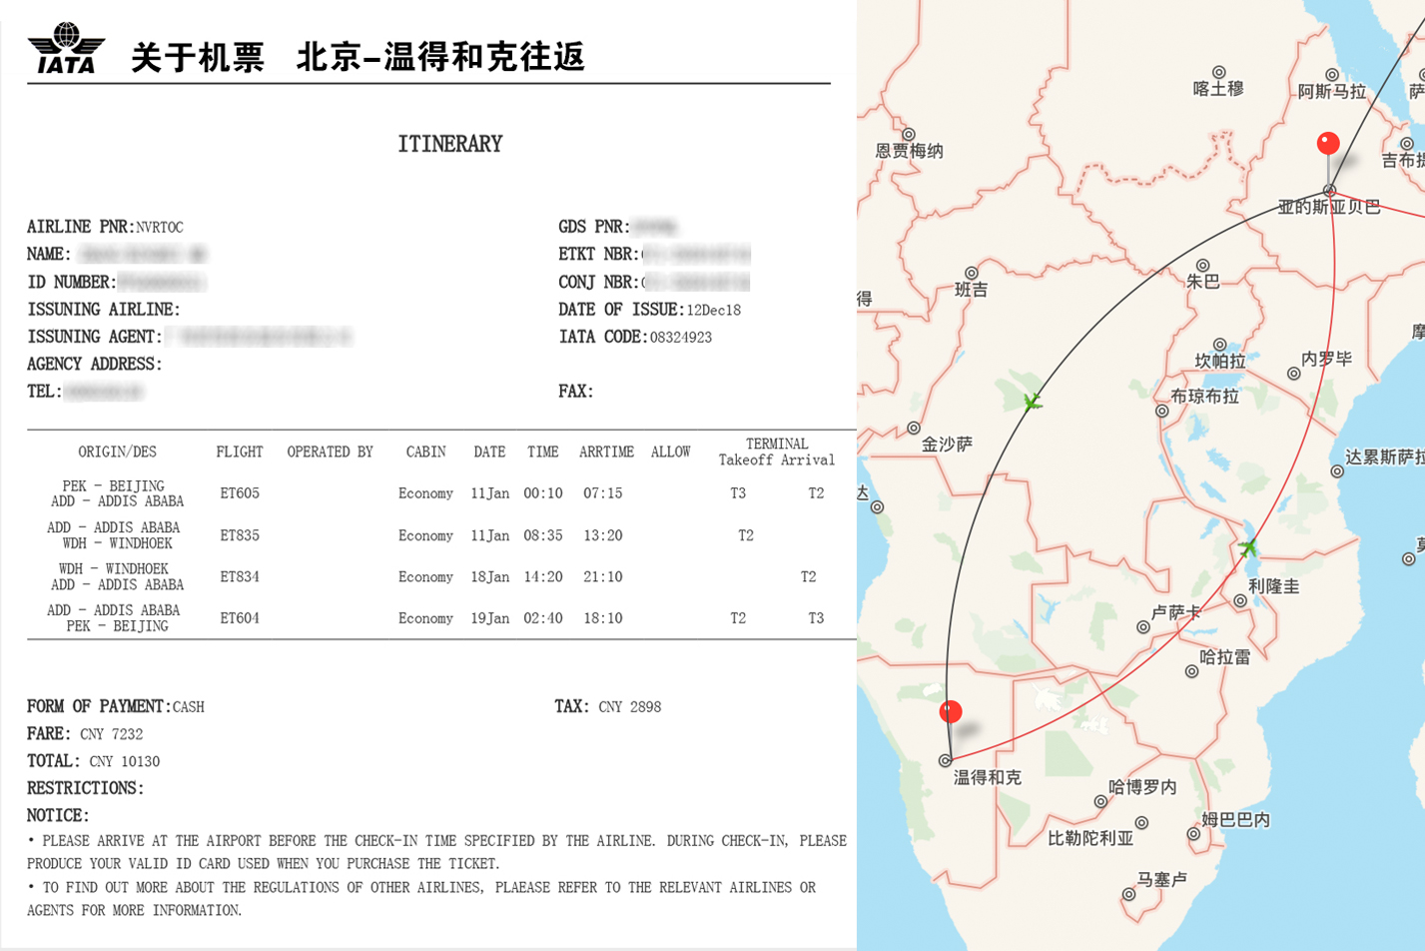Click the city marker dot for 喀土穆

coord(1218,72)
